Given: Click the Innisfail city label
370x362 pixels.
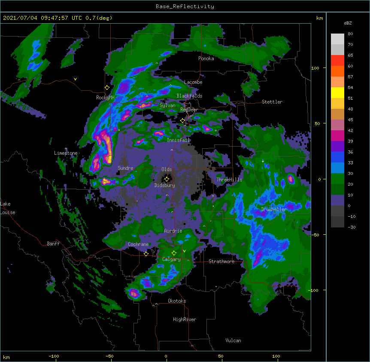Looking at the screenshot, I should pos(179,140).
